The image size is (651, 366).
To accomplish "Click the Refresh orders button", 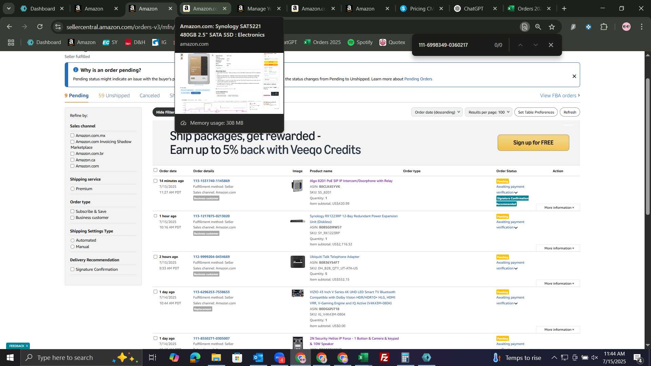I will pos(570,112).
